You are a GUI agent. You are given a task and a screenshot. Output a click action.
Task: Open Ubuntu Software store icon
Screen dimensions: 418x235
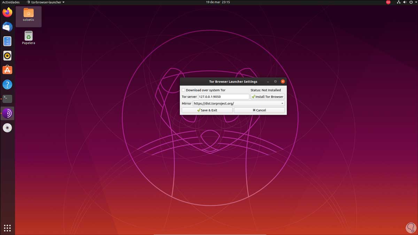(7, 70)
